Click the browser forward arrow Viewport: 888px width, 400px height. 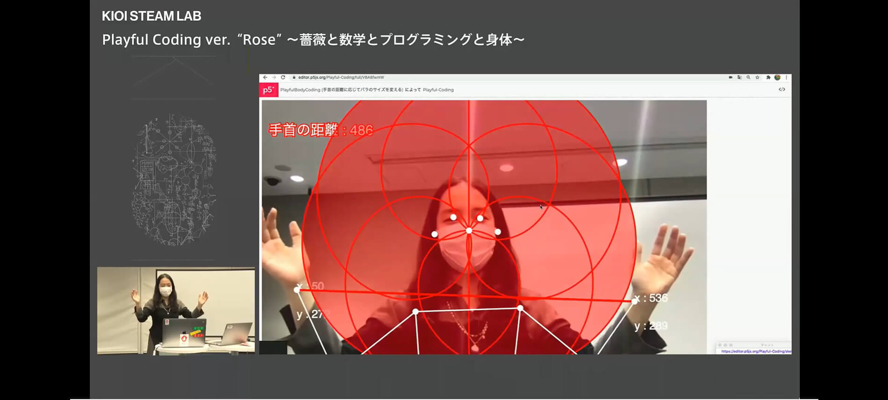pos(274,78)
